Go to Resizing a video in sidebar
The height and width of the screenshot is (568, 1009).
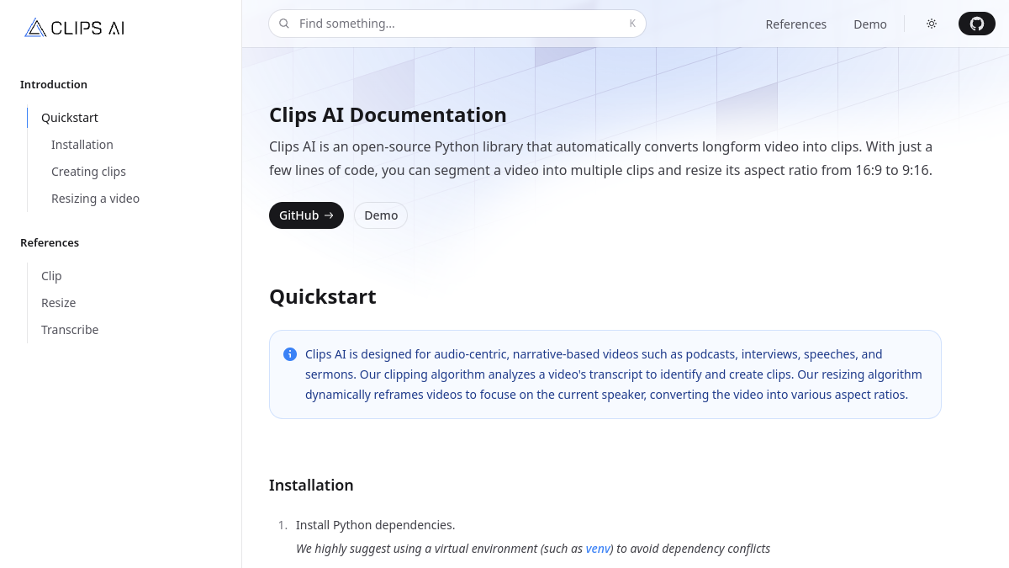pyautogui.click(x=95, y=199)
